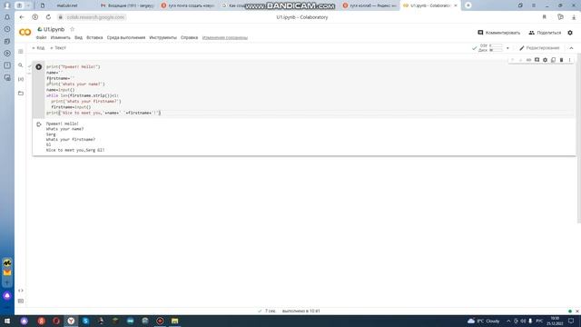
Task: Open more cell actions three-dot menu
Action: [x=569, y=60]
